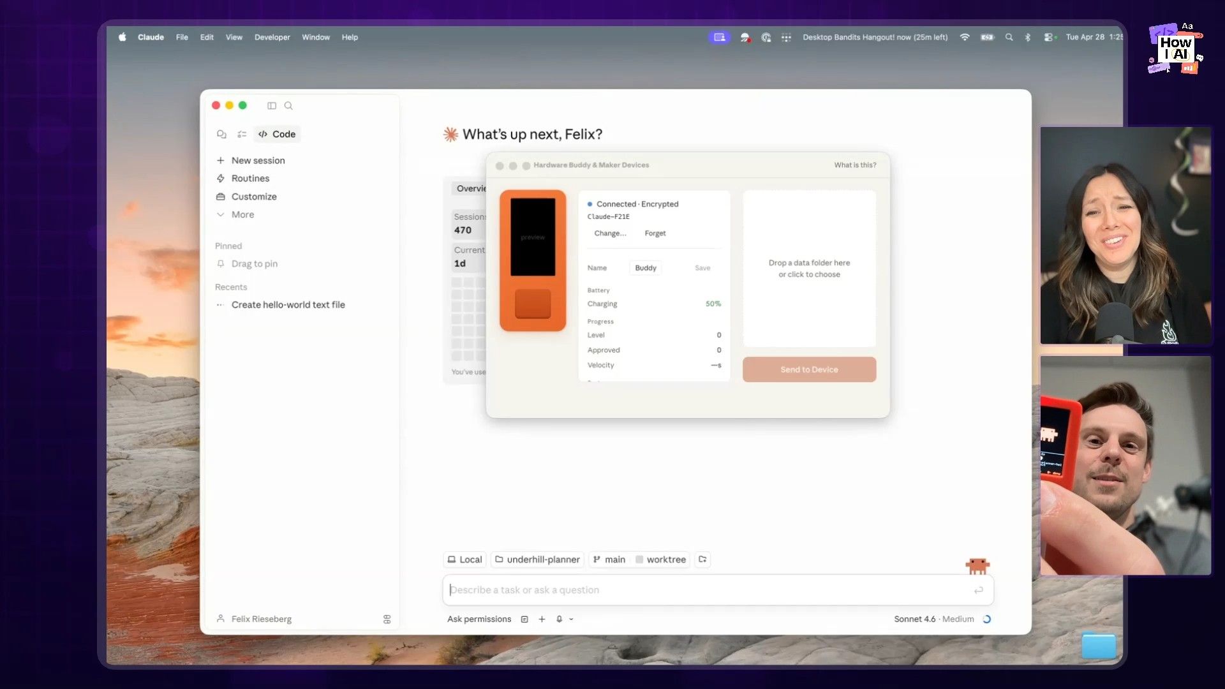Click the settings icon next to Felix Rieseberg
The height and width of the screenshot is (689, 1225).
point(387,619)
